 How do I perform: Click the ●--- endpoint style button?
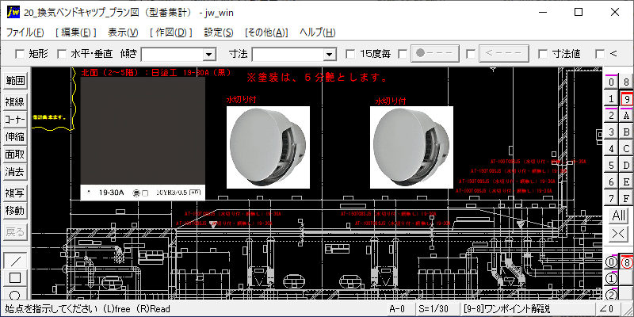click(435, 53)
